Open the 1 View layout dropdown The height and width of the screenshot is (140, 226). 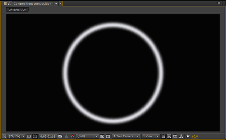coord(150,136)
